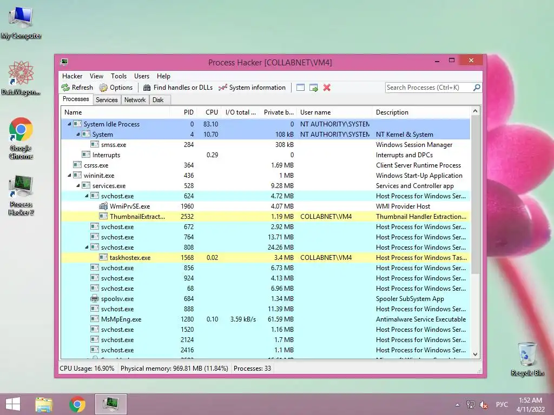Sort by Private bytes column header
Image resolution: width=554 pixels, height=415 pixels.
[x=279, y=112]
